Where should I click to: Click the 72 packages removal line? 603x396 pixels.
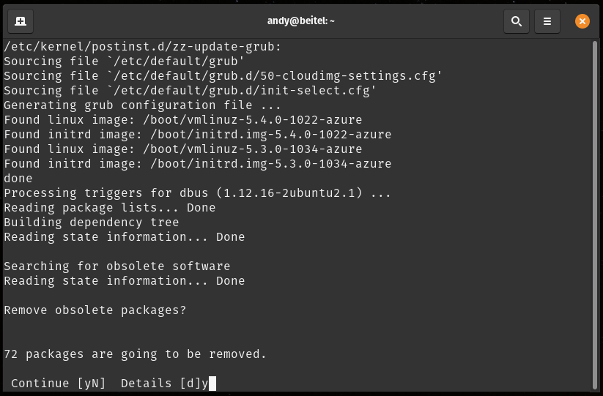tap(135, 354)
